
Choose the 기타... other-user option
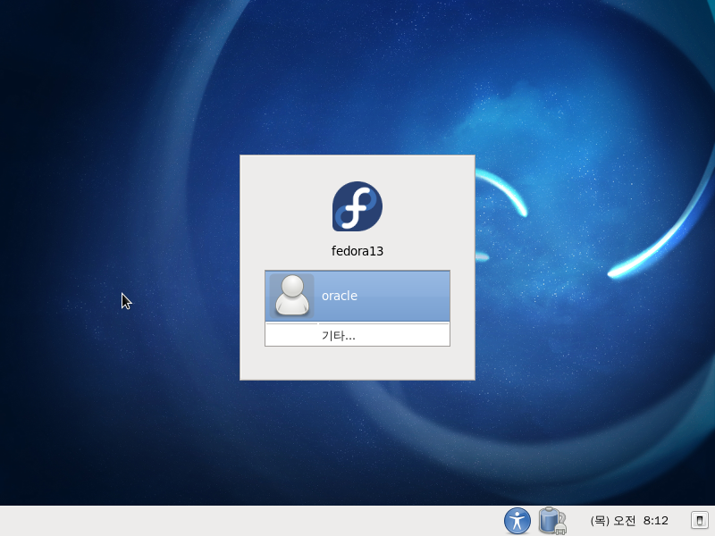[x=357, y=336]
